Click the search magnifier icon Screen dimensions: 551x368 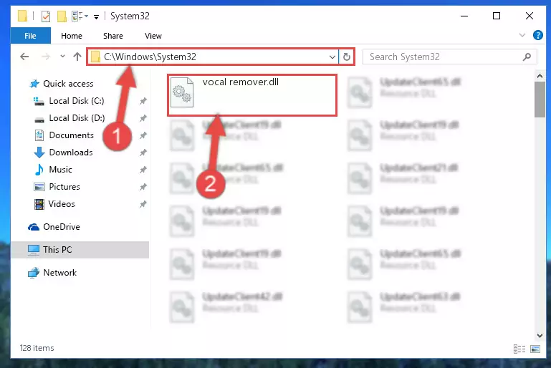click(527, 57)
